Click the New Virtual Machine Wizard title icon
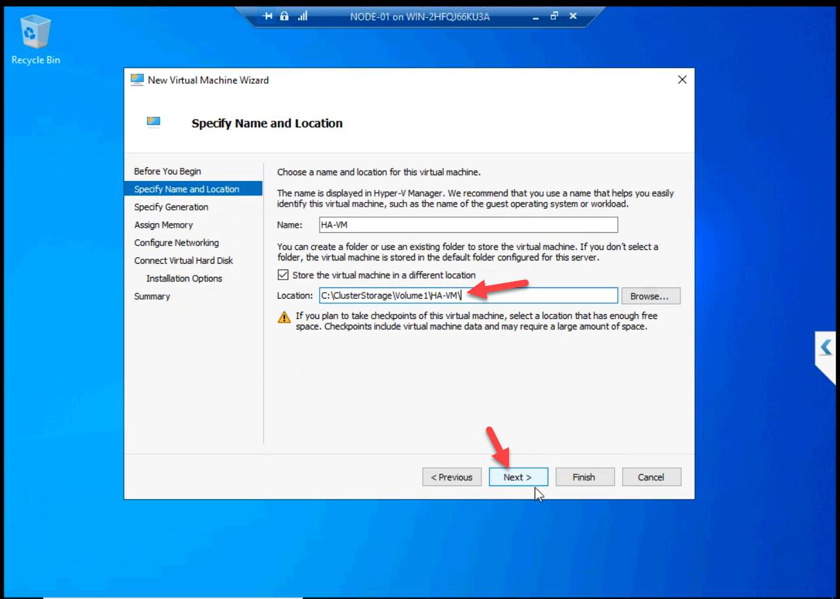 [x=137, y=80]
